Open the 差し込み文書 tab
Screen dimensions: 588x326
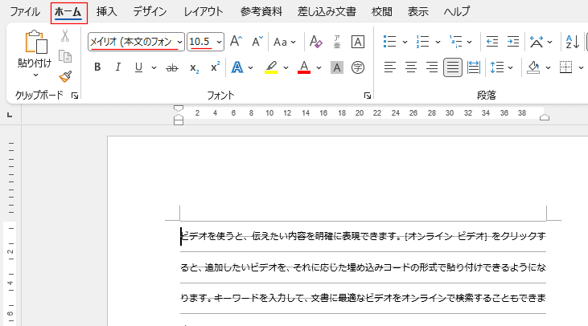click(327, 11)
